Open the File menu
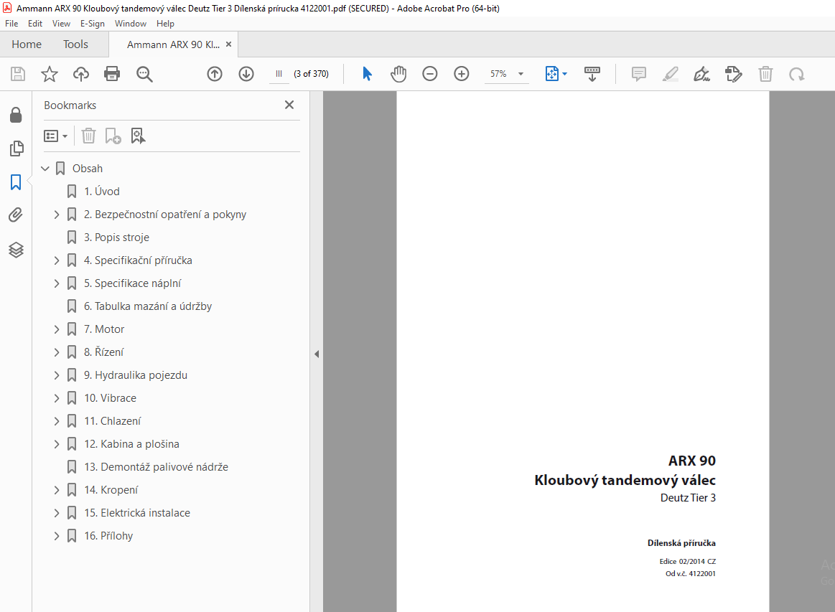The height and width of the screenshot is (612, 835). coord(11,24)
